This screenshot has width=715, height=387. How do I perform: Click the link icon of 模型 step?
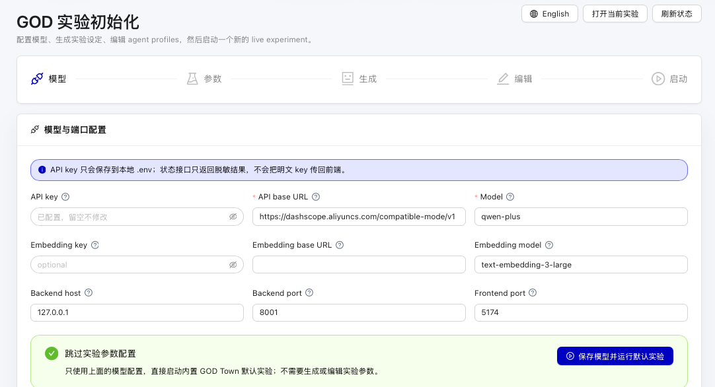click(x=37, y=79)
